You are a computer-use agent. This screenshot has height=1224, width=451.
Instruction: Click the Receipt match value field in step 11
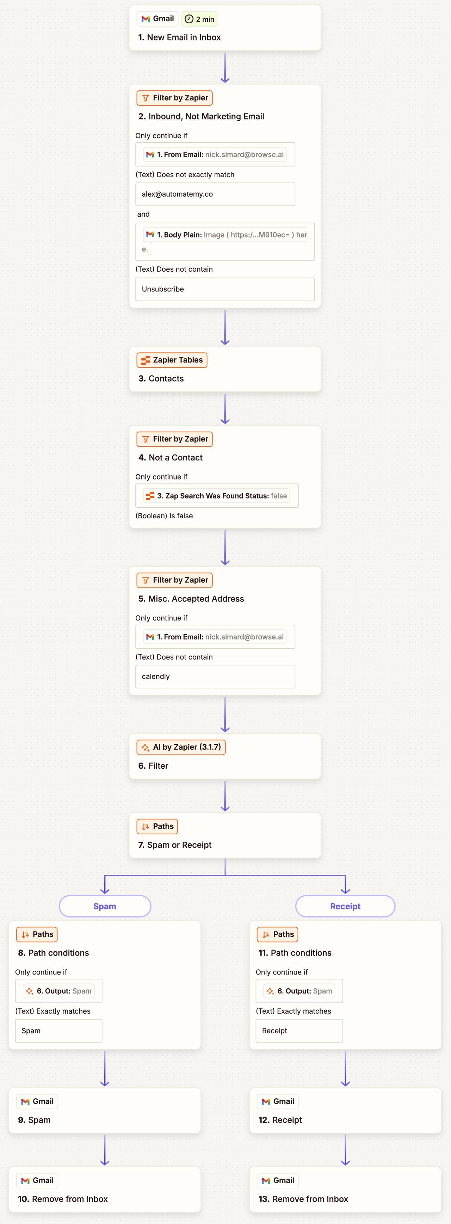point(299,1031)
